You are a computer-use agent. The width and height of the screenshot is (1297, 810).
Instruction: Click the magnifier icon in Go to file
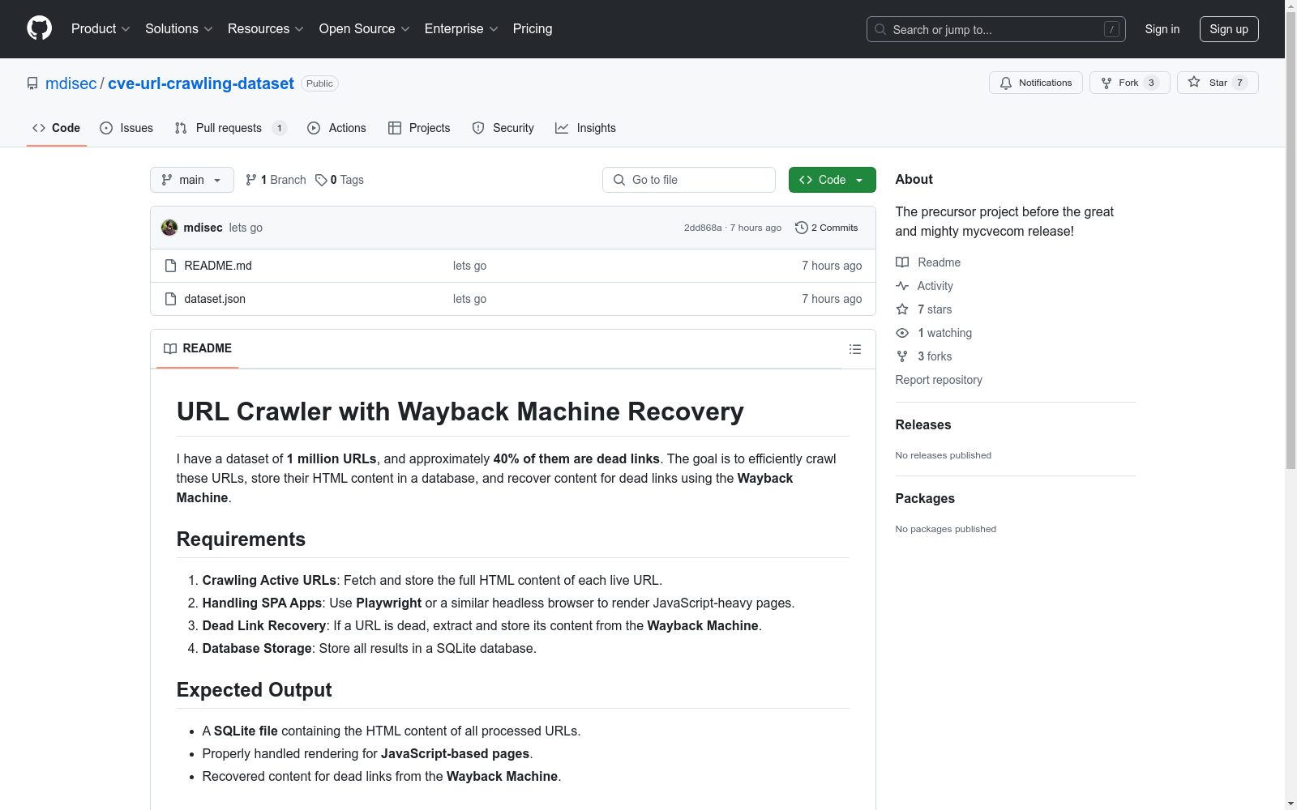[x=619, y=180]
